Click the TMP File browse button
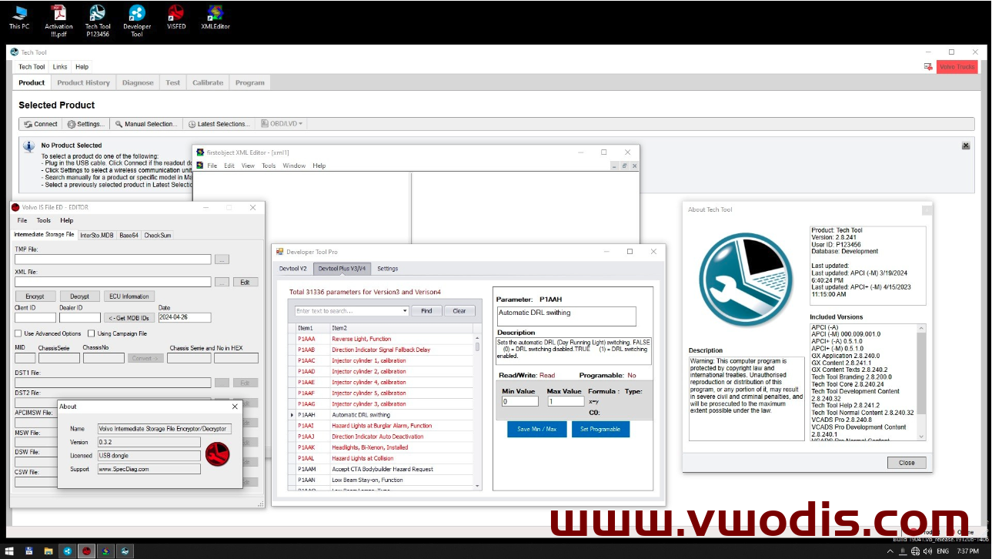The width and height of the screenshot is (992, 559). [222, 259]
